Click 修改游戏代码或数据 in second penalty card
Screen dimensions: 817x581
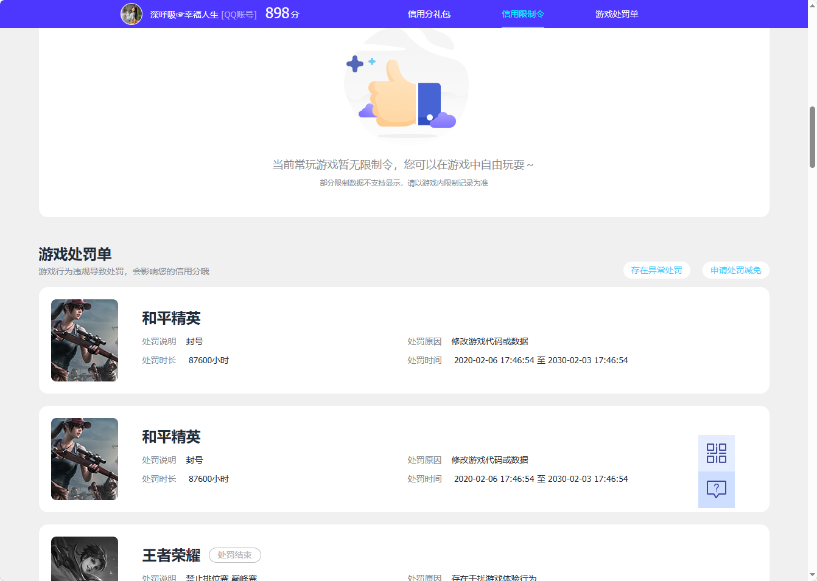coord(490,460)
